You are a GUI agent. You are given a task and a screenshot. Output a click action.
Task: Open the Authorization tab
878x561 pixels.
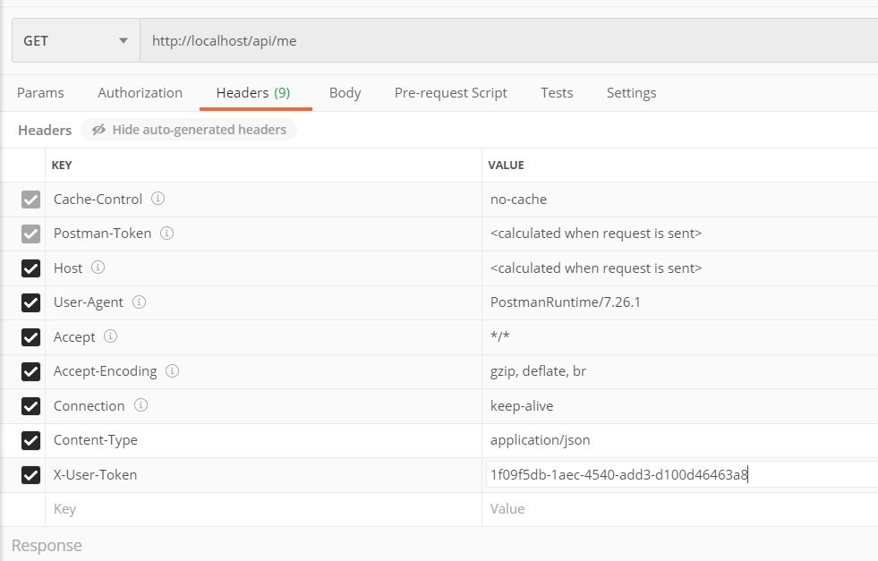pyautogui.click(x=140, y=93)
